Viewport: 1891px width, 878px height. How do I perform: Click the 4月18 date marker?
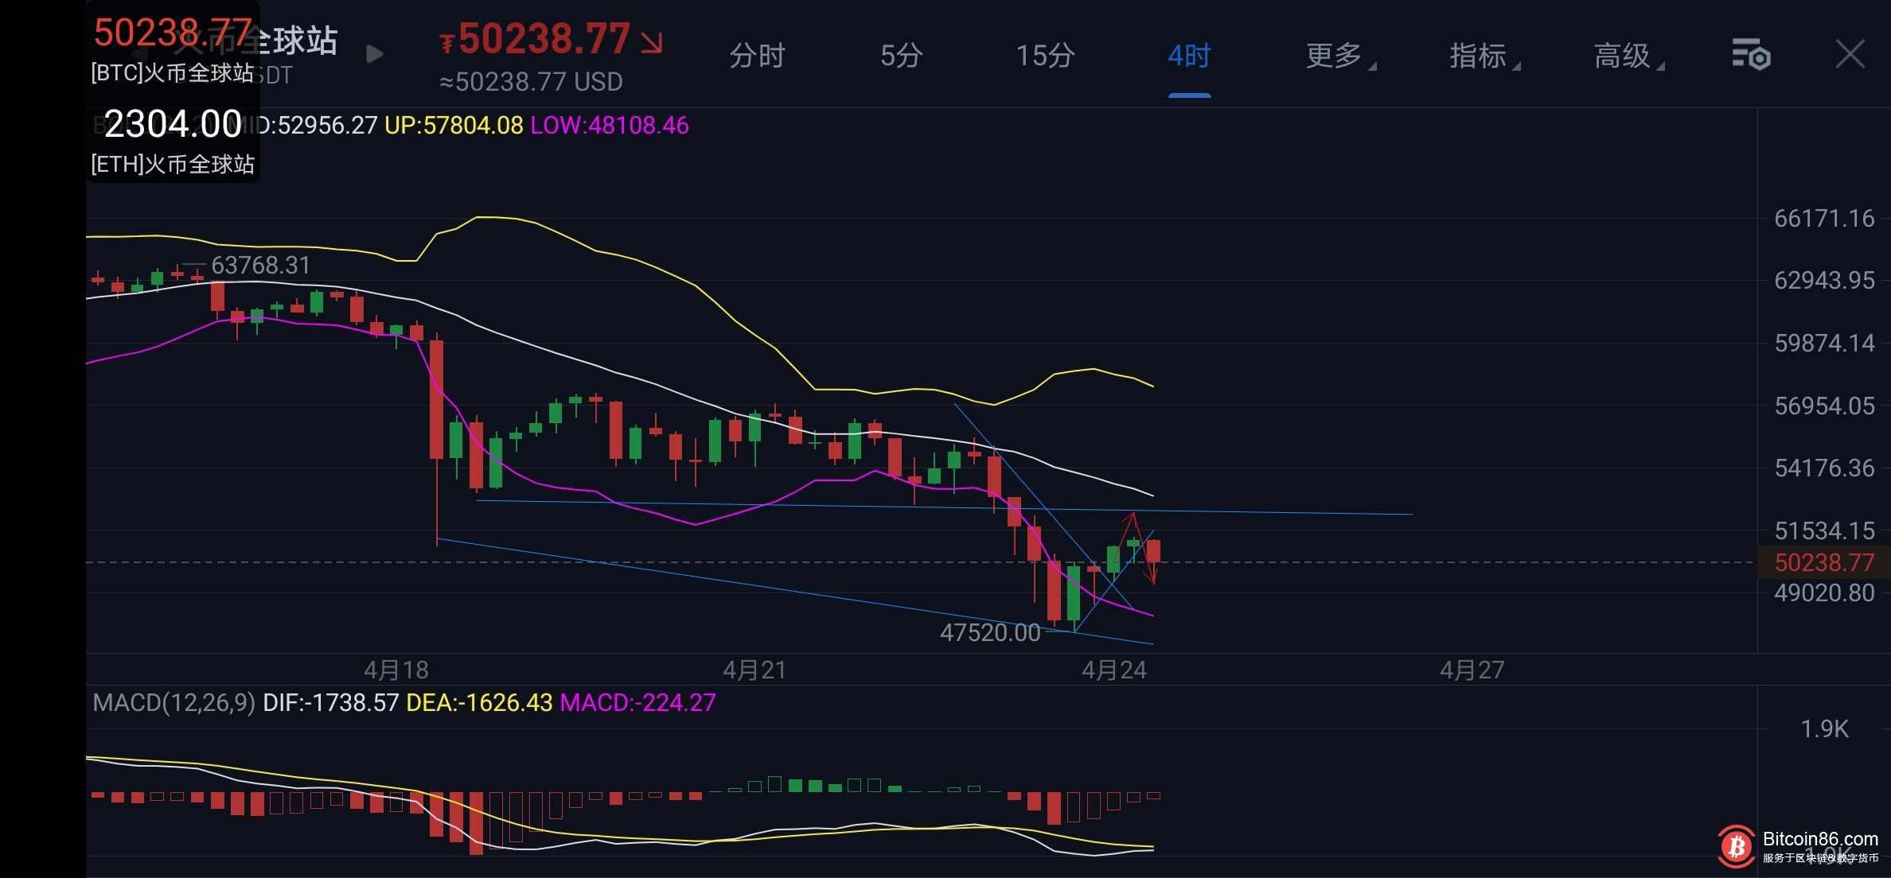click(396, 670)
